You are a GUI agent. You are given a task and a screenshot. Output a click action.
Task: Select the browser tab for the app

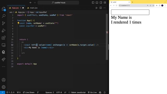120,2
